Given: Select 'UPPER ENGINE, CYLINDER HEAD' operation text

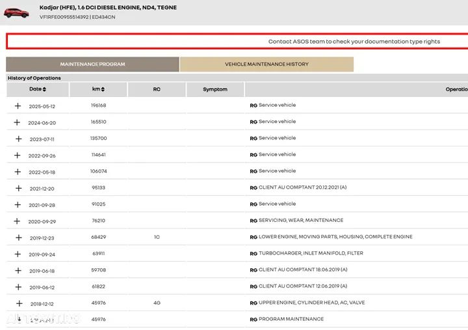Looking at the screenshot, I should 311,303.
